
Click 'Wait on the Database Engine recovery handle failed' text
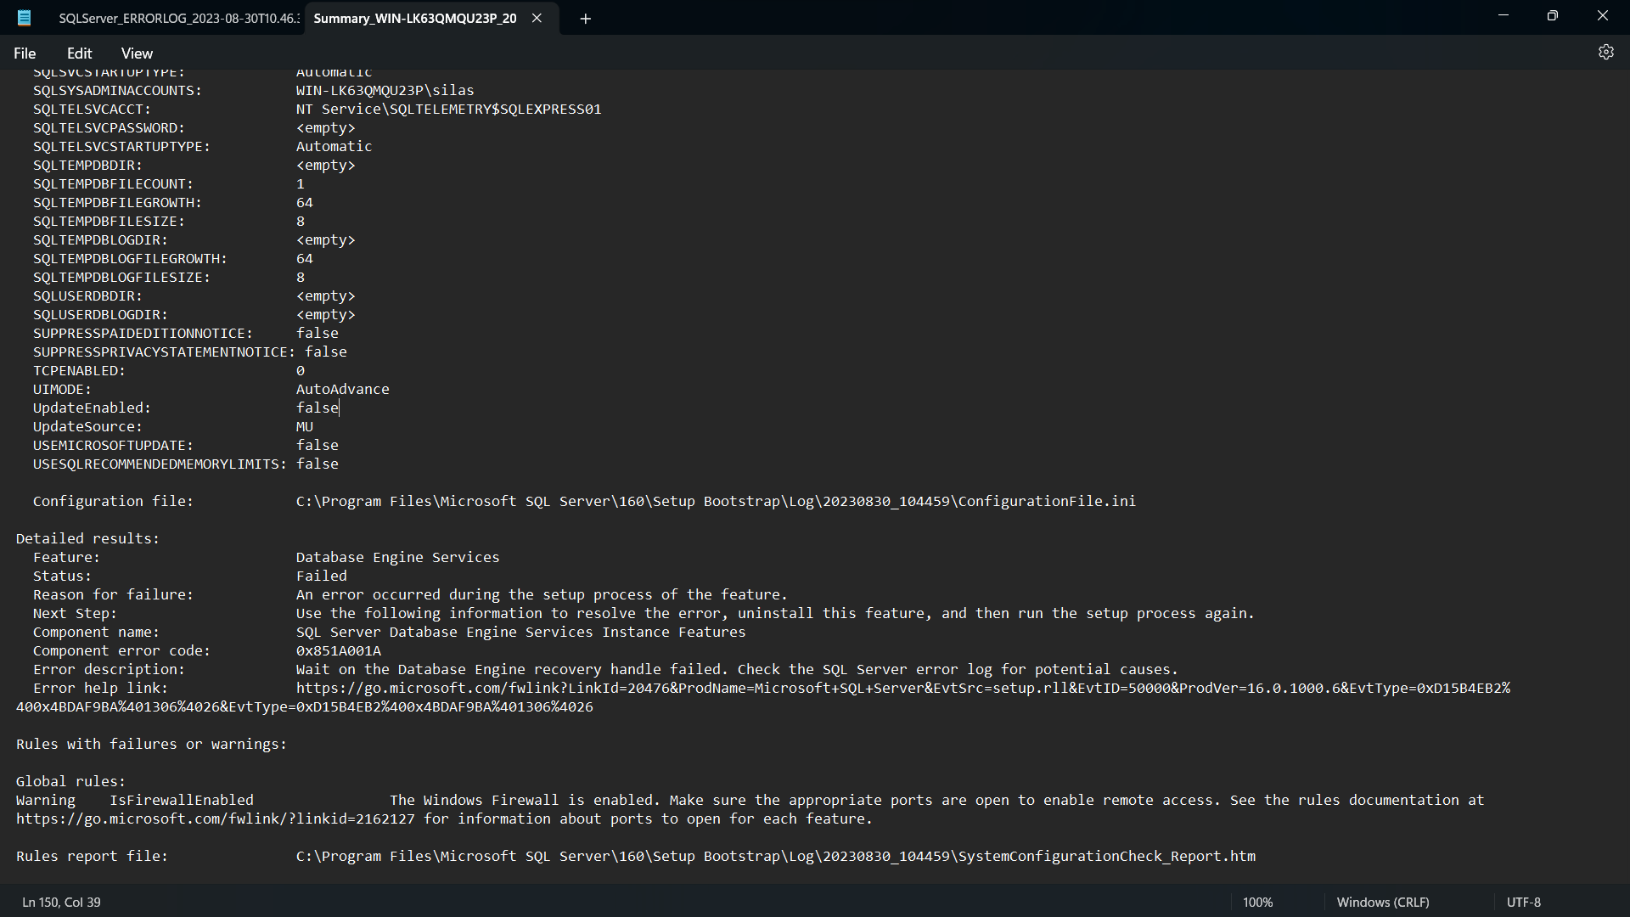[508, 670]
